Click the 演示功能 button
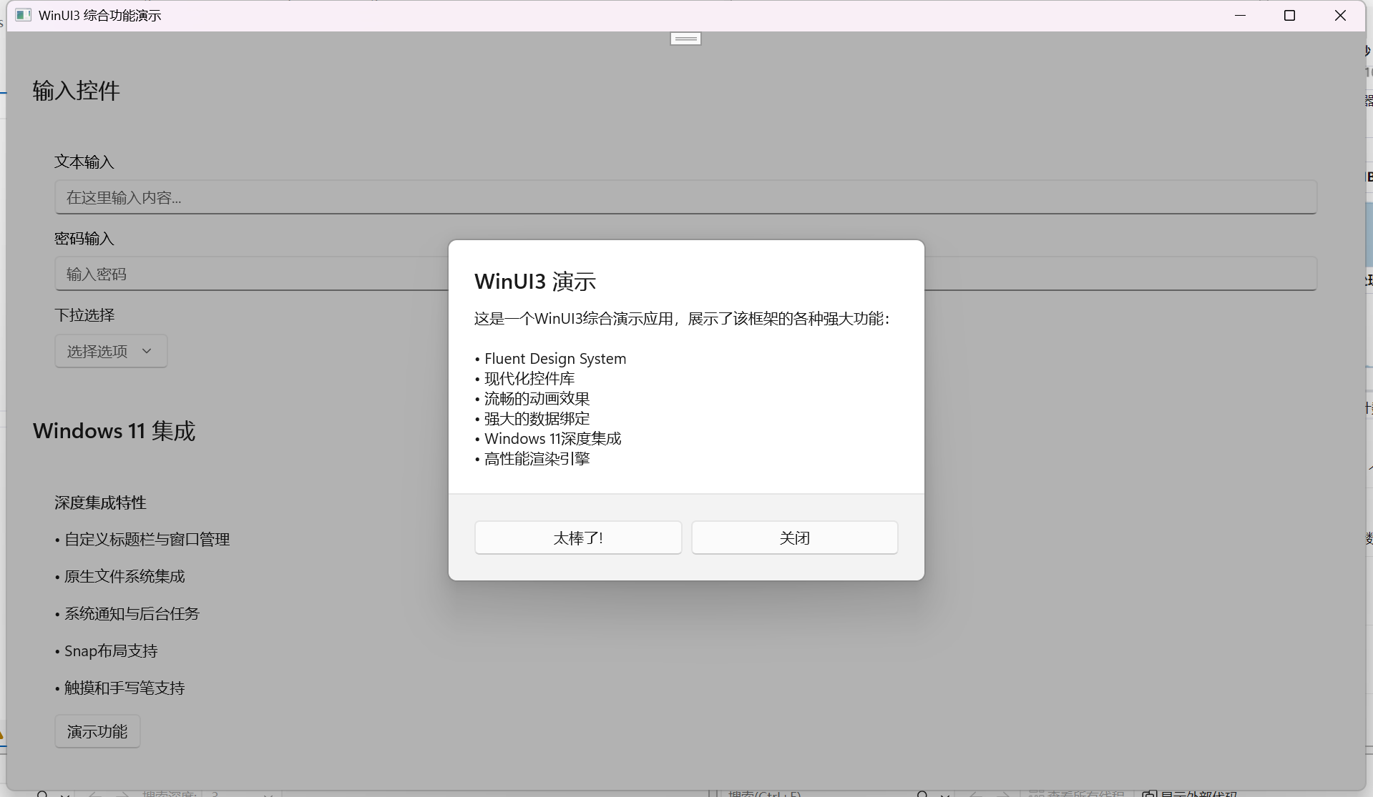 coord(97,731)
